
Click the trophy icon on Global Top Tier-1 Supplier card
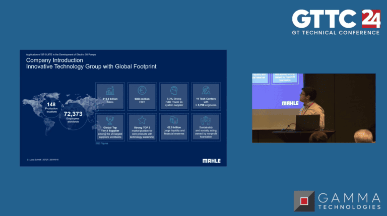coord(110,120)
